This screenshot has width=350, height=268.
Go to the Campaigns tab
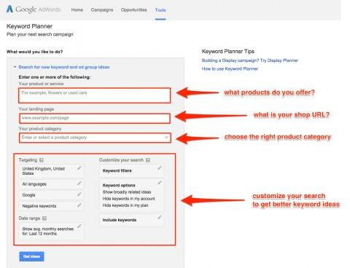[102, 10]
